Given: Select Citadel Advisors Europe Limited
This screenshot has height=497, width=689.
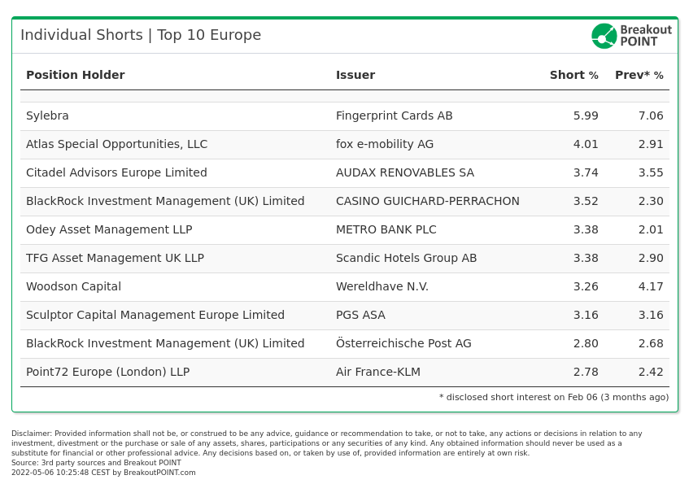Looking at the screenshot, I should point(116,172).
